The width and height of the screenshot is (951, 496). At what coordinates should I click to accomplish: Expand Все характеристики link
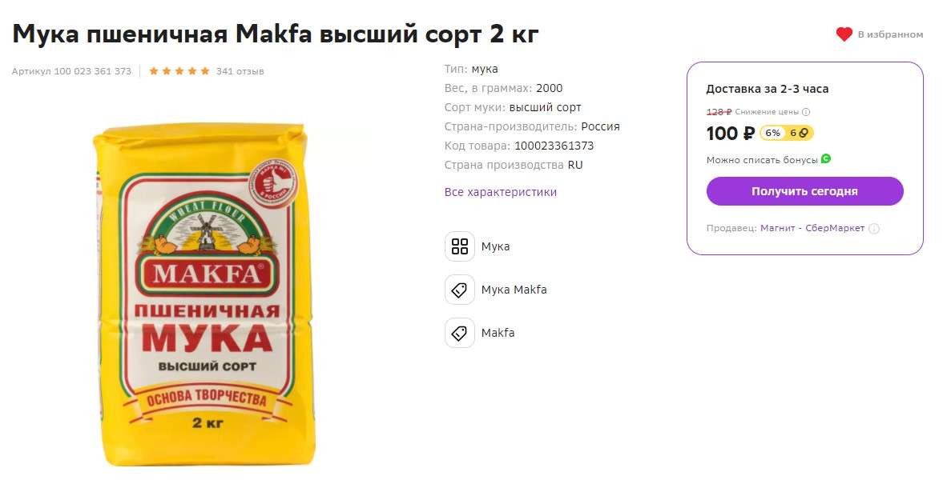coord(501,192)
